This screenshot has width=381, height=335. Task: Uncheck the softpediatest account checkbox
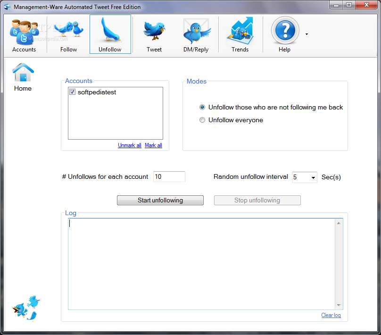click(x=72, y=92)
